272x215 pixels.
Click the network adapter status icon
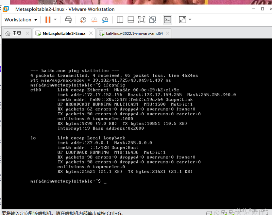[224, 212]
